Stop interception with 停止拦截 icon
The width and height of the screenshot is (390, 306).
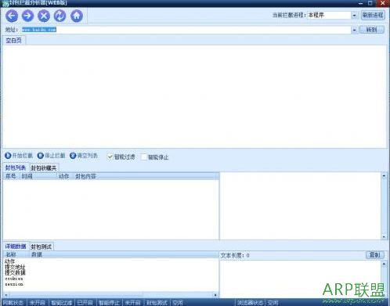[41, 156]
